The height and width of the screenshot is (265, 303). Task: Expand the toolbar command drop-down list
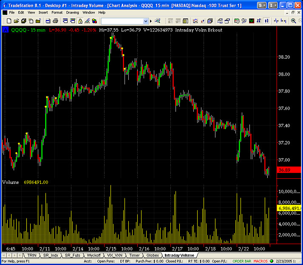click(146, 21)
